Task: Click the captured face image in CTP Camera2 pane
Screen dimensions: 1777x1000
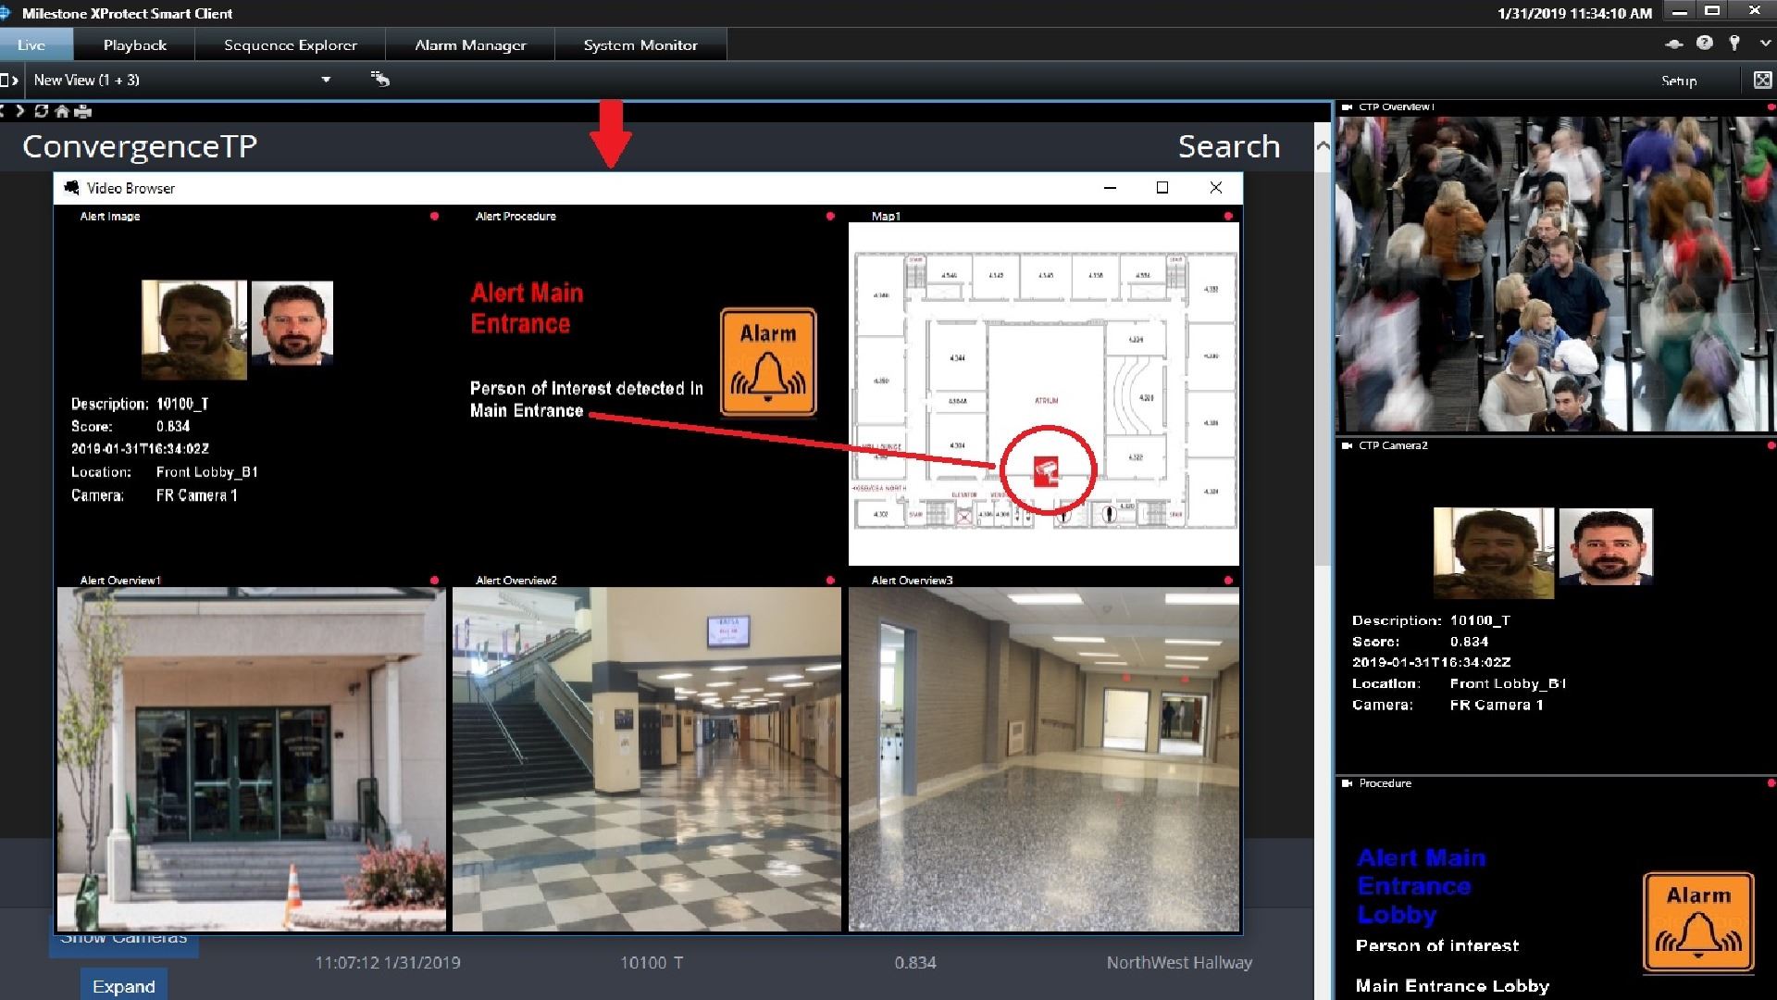Action: 1494,553
